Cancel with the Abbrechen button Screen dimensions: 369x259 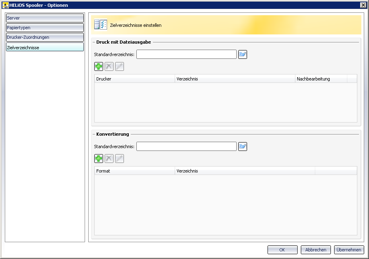[316, 250]
